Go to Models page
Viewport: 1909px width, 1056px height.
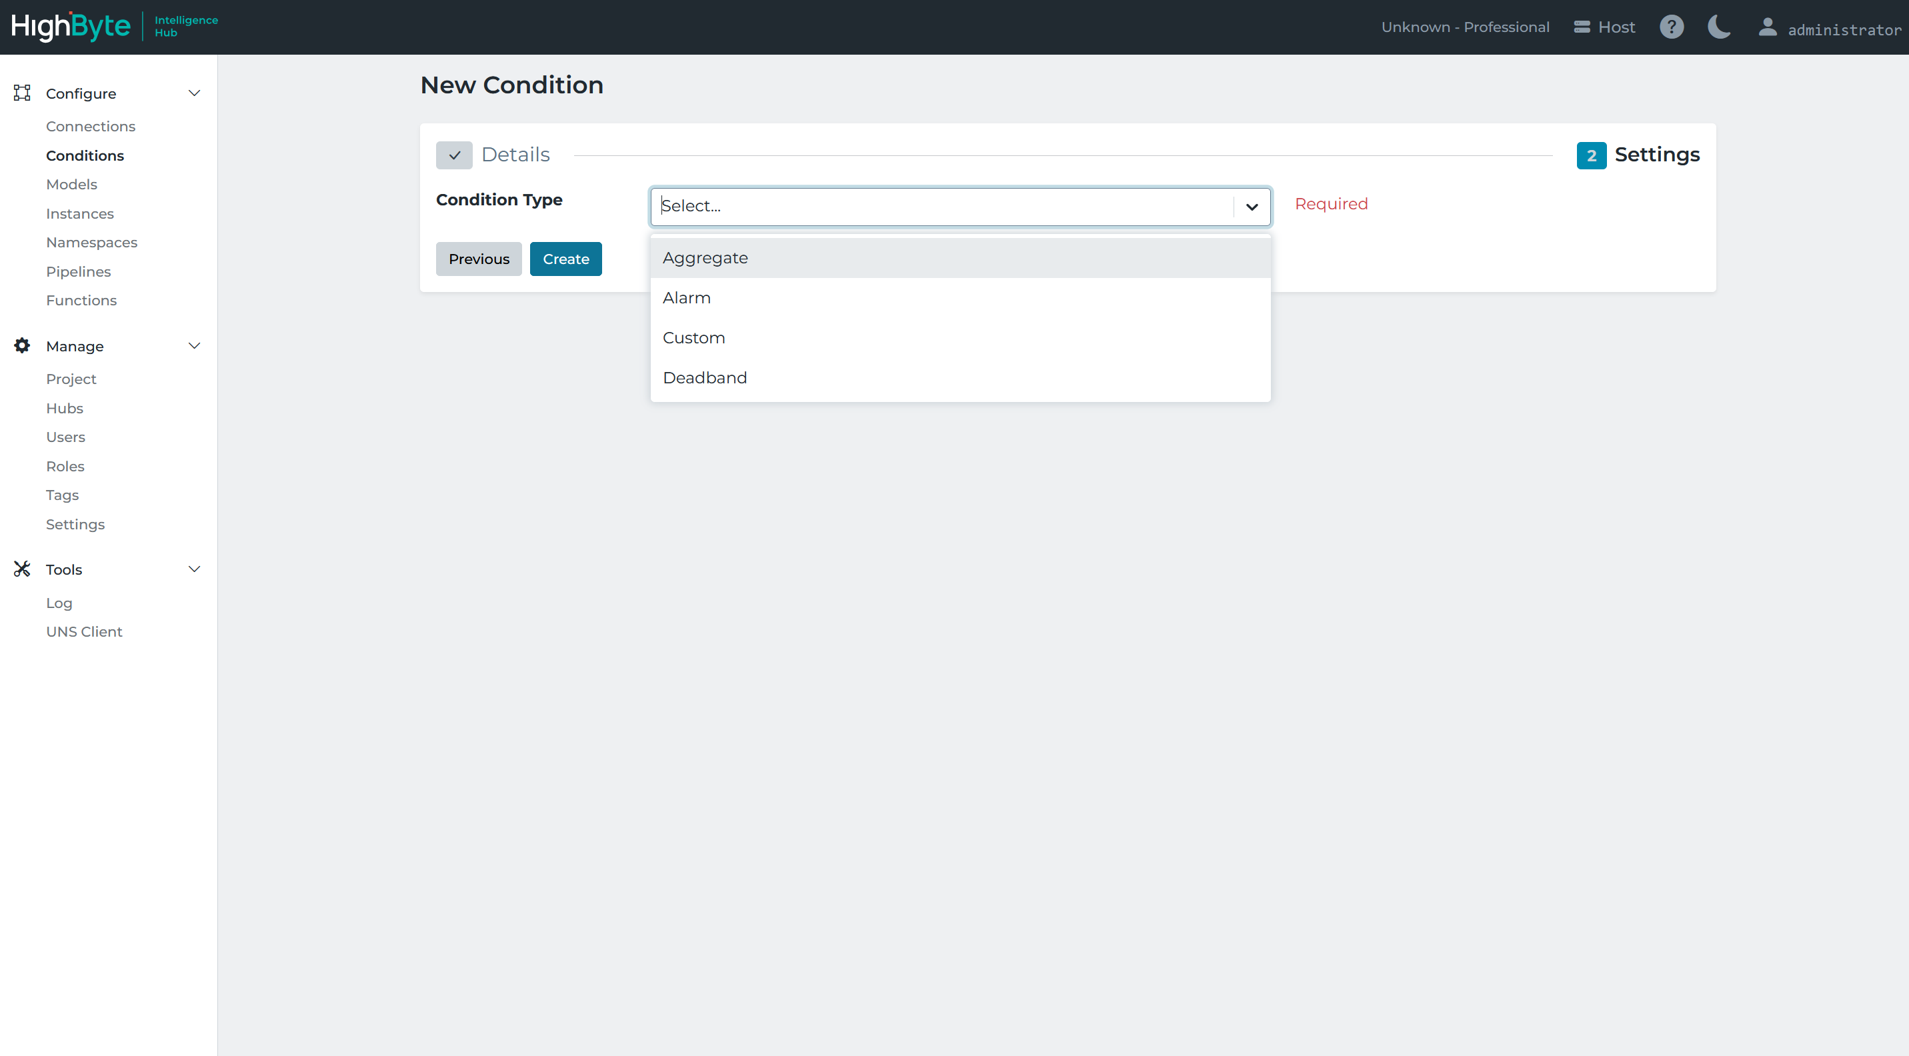(x=71, y=185)
